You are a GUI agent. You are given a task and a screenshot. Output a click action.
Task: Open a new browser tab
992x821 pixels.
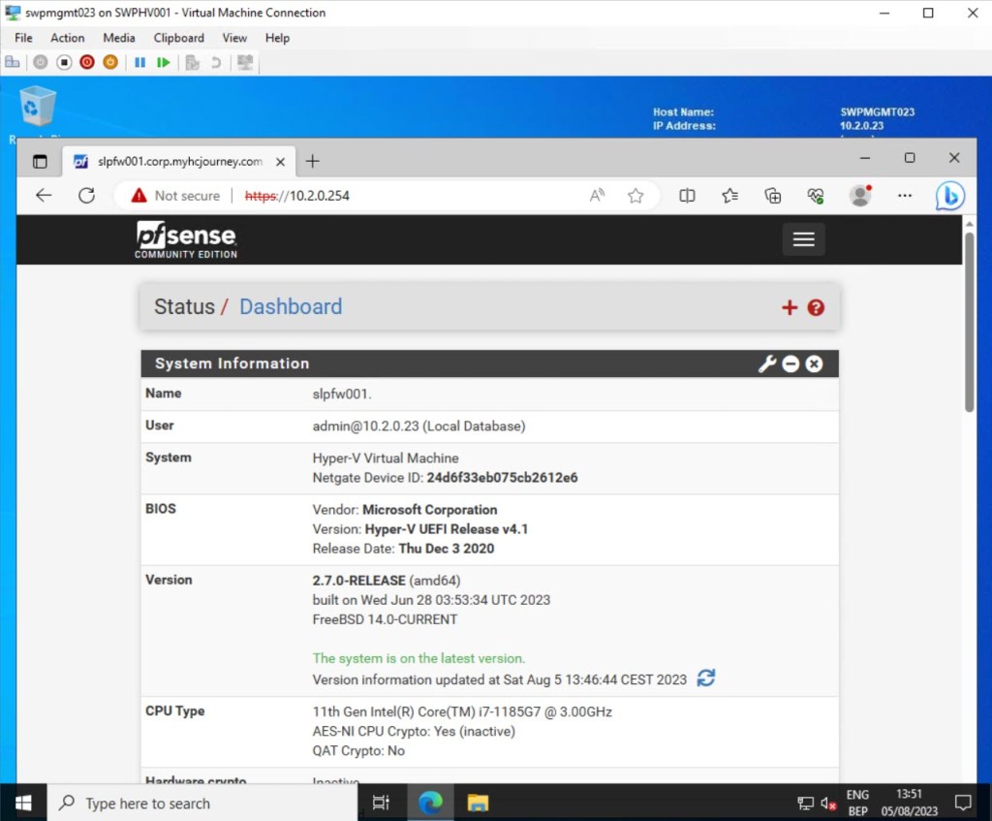pos(312,161)
